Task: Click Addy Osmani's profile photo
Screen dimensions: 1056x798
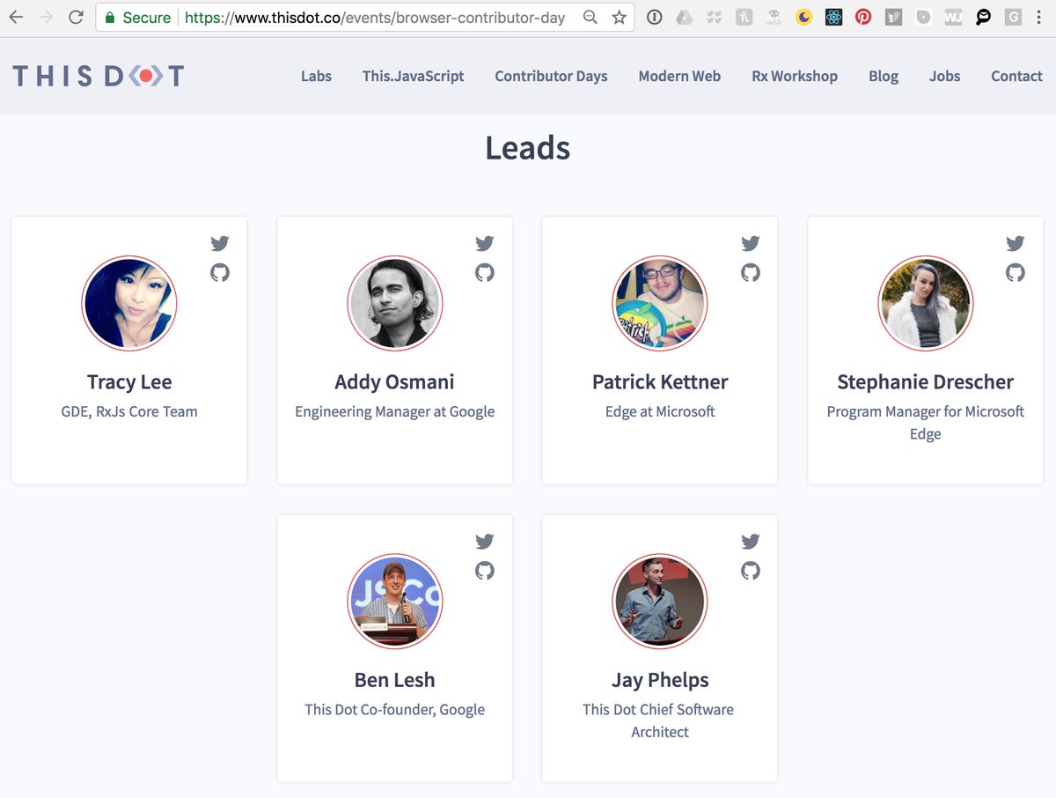Action: (x=395, y=303)
